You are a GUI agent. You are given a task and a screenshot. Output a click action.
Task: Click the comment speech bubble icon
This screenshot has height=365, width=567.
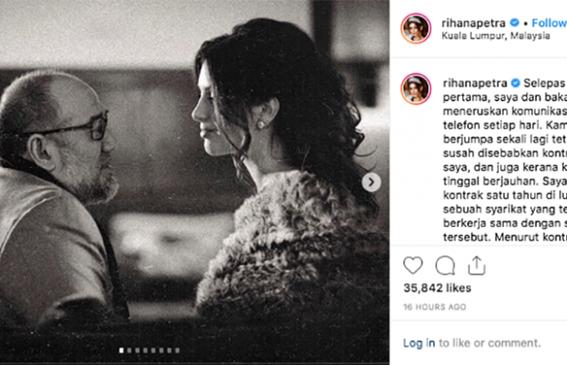coord(445,265)
